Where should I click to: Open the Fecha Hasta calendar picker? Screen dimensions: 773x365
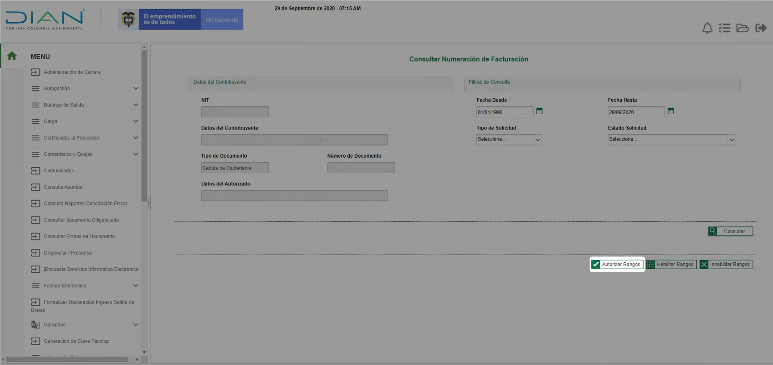click(671, 111)
